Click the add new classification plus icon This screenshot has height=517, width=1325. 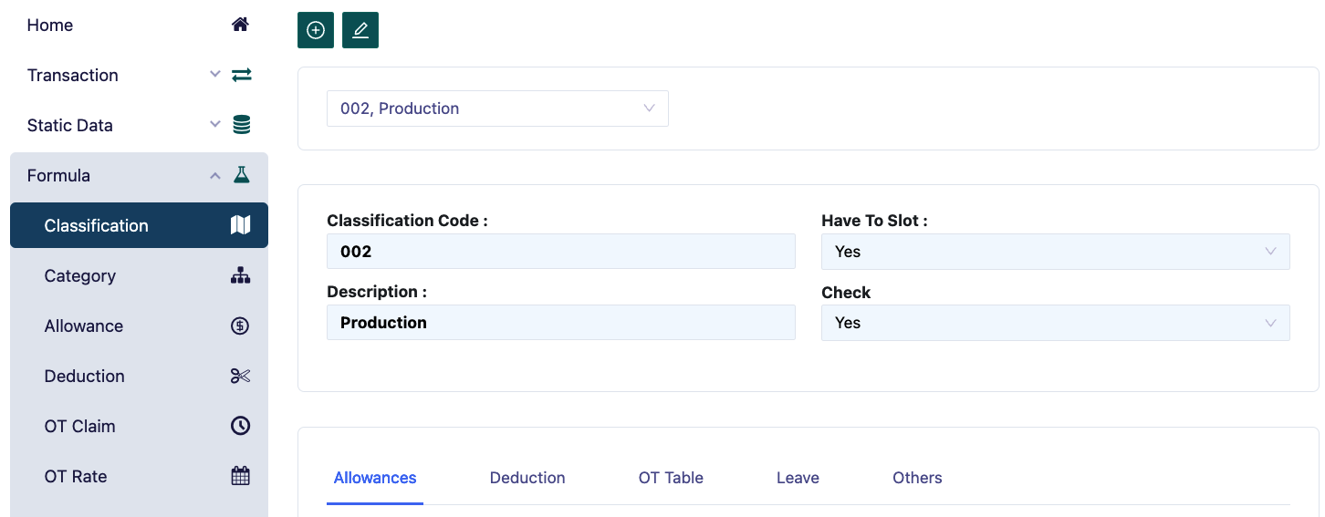click(x=316, y=30)
